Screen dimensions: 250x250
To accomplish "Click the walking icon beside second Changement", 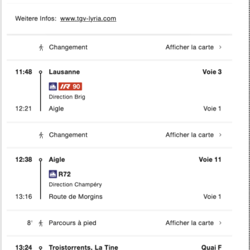I will [41, 135].
